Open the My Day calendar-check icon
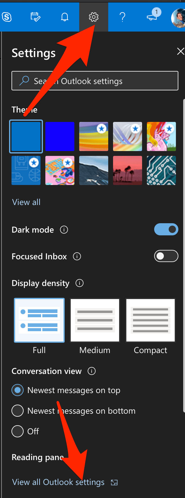This screenshot has height=498, width=185. coord(35,17)
